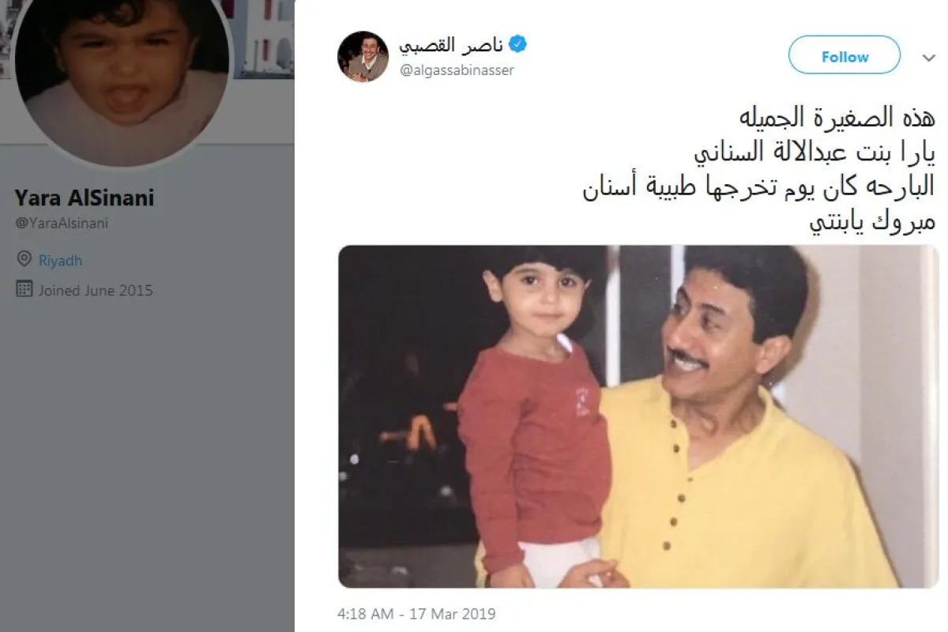Click the tweet line هذه الصغيرة الجميله
The width and height of the screenshot is (948, 632).
click(837, 118)
